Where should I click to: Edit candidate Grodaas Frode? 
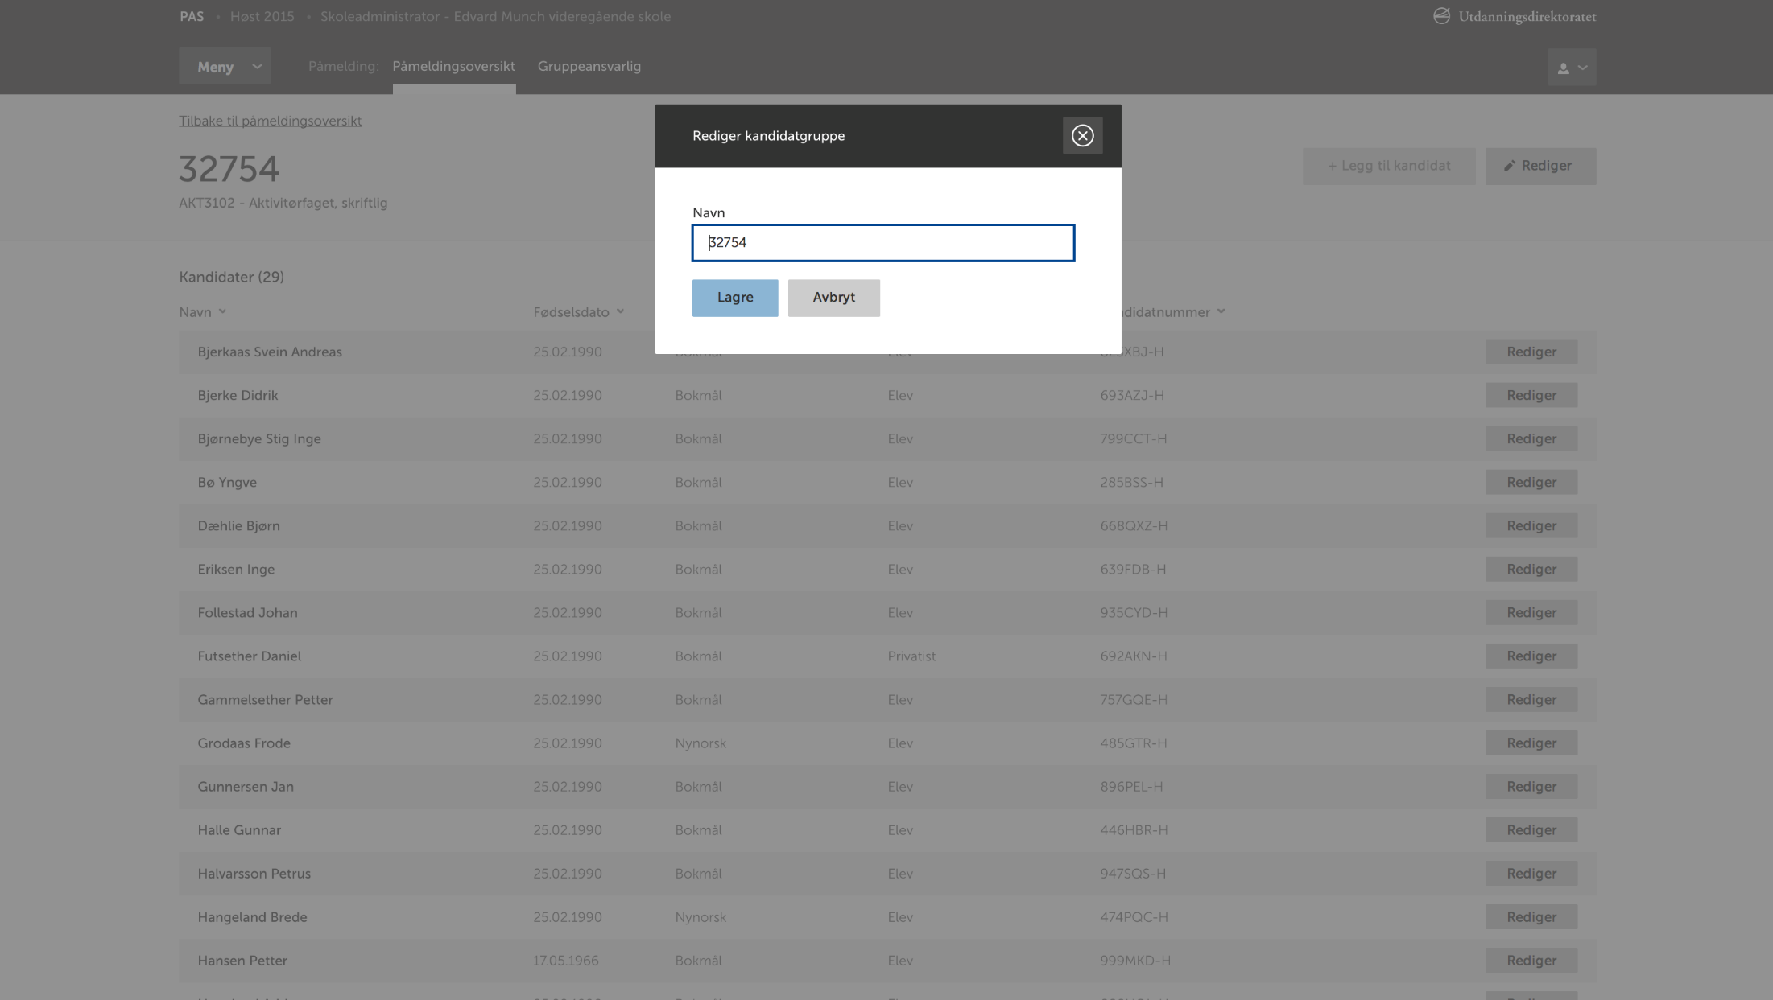[1531, 743]
